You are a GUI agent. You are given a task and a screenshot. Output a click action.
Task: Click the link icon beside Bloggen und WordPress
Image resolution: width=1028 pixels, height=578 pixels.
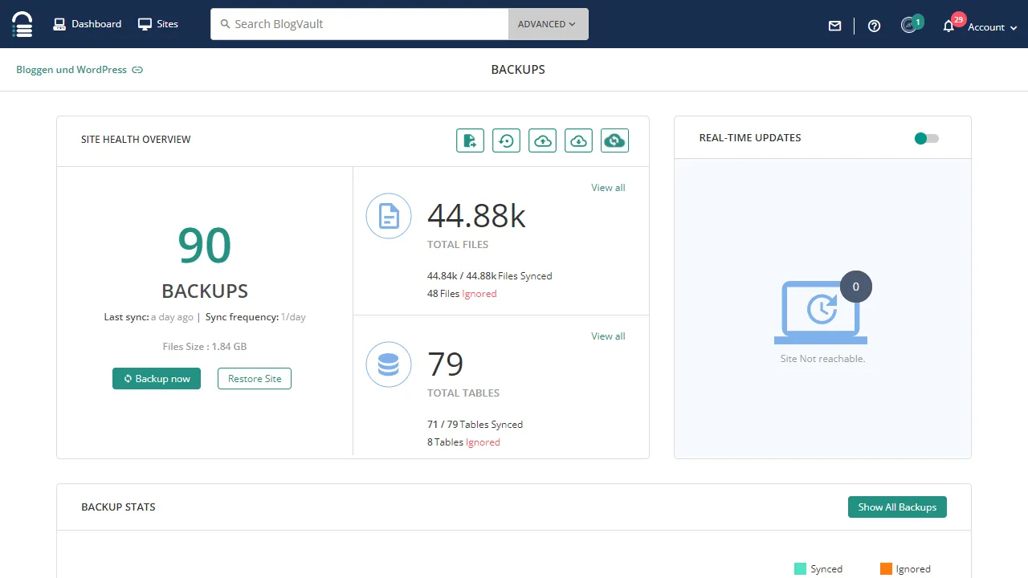pos(137,70)
